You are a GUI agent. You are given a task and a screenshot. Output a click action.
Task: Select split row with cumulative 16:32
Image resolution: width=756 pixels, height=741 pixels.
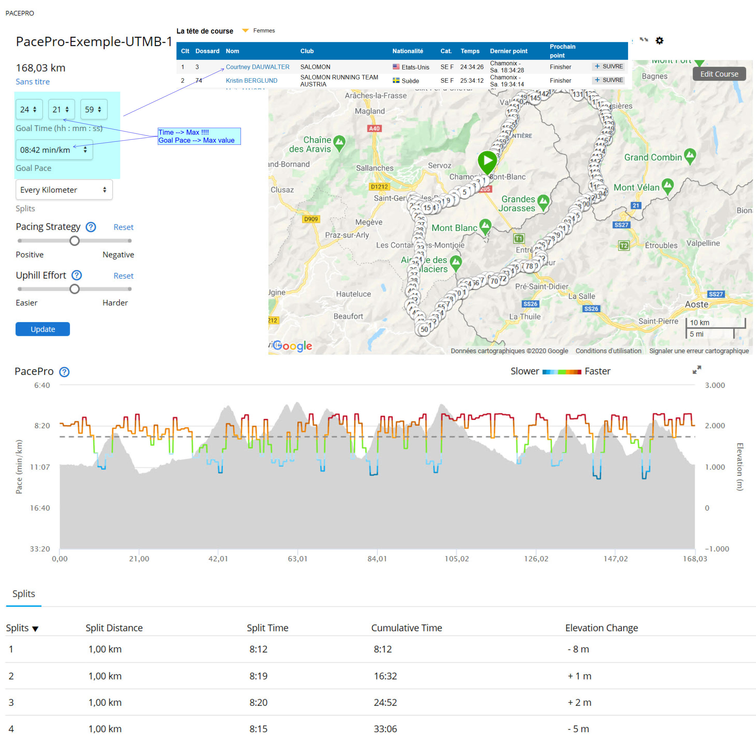click(x=380, y=676)
